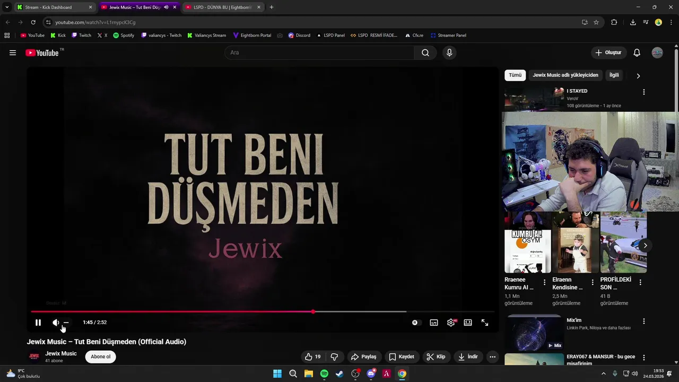Open the Jewix Music channel avatar
The image size is (679, 382).
[34, 357]
